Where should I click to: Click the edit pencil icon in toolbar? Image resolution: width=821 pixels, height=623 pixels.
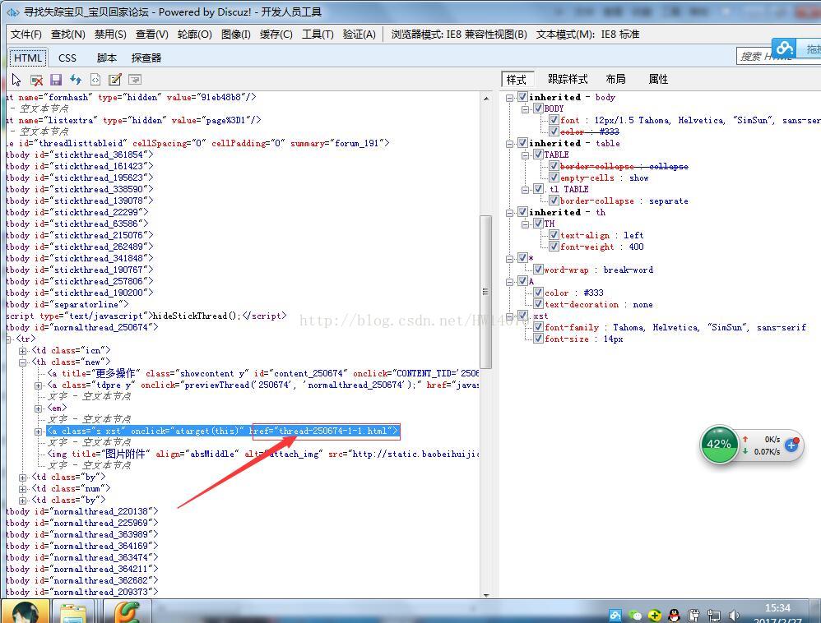click(x=114, y=80)
